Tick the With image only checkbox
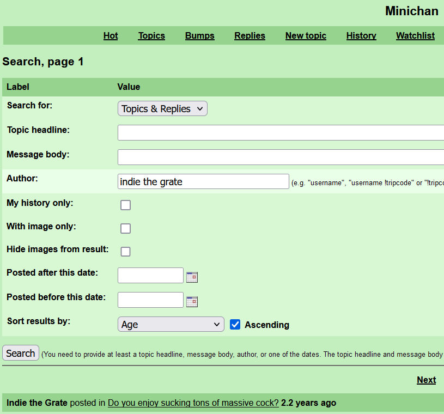Screen dimensions: 444x414 (x=126, y=228)
